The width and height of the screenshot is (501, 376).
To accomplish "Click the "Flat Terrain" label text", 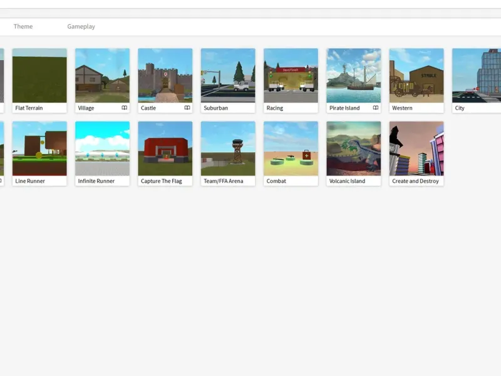I will click(29, 108).
